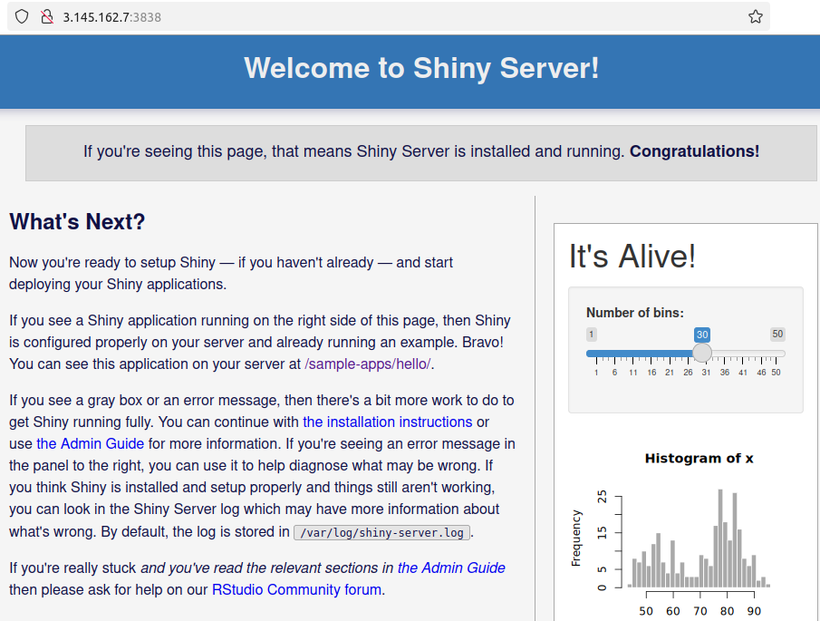
Task: Click the 'What's Next?' heading
Action: [77, 222]
